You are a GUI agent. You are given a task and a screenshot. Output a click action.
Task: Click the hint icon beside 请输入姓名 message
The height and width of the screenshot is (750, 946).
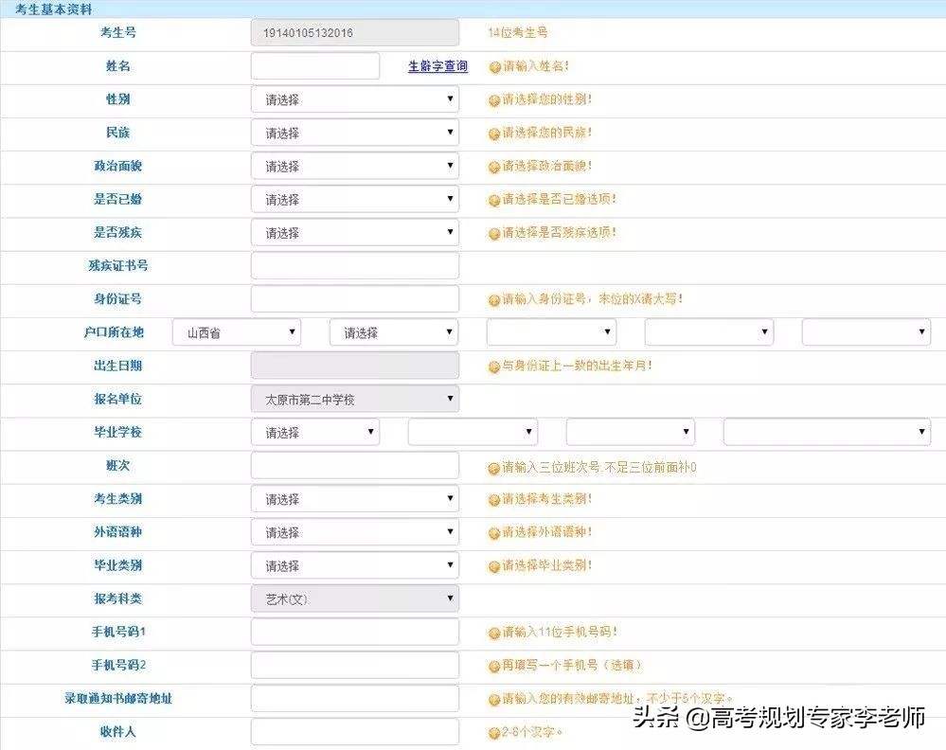tap(492, 67)
